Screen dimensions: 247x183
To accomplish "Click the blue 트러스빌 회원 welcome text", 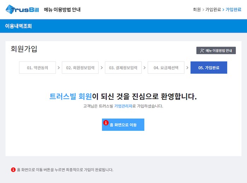I will coord(71,96).
